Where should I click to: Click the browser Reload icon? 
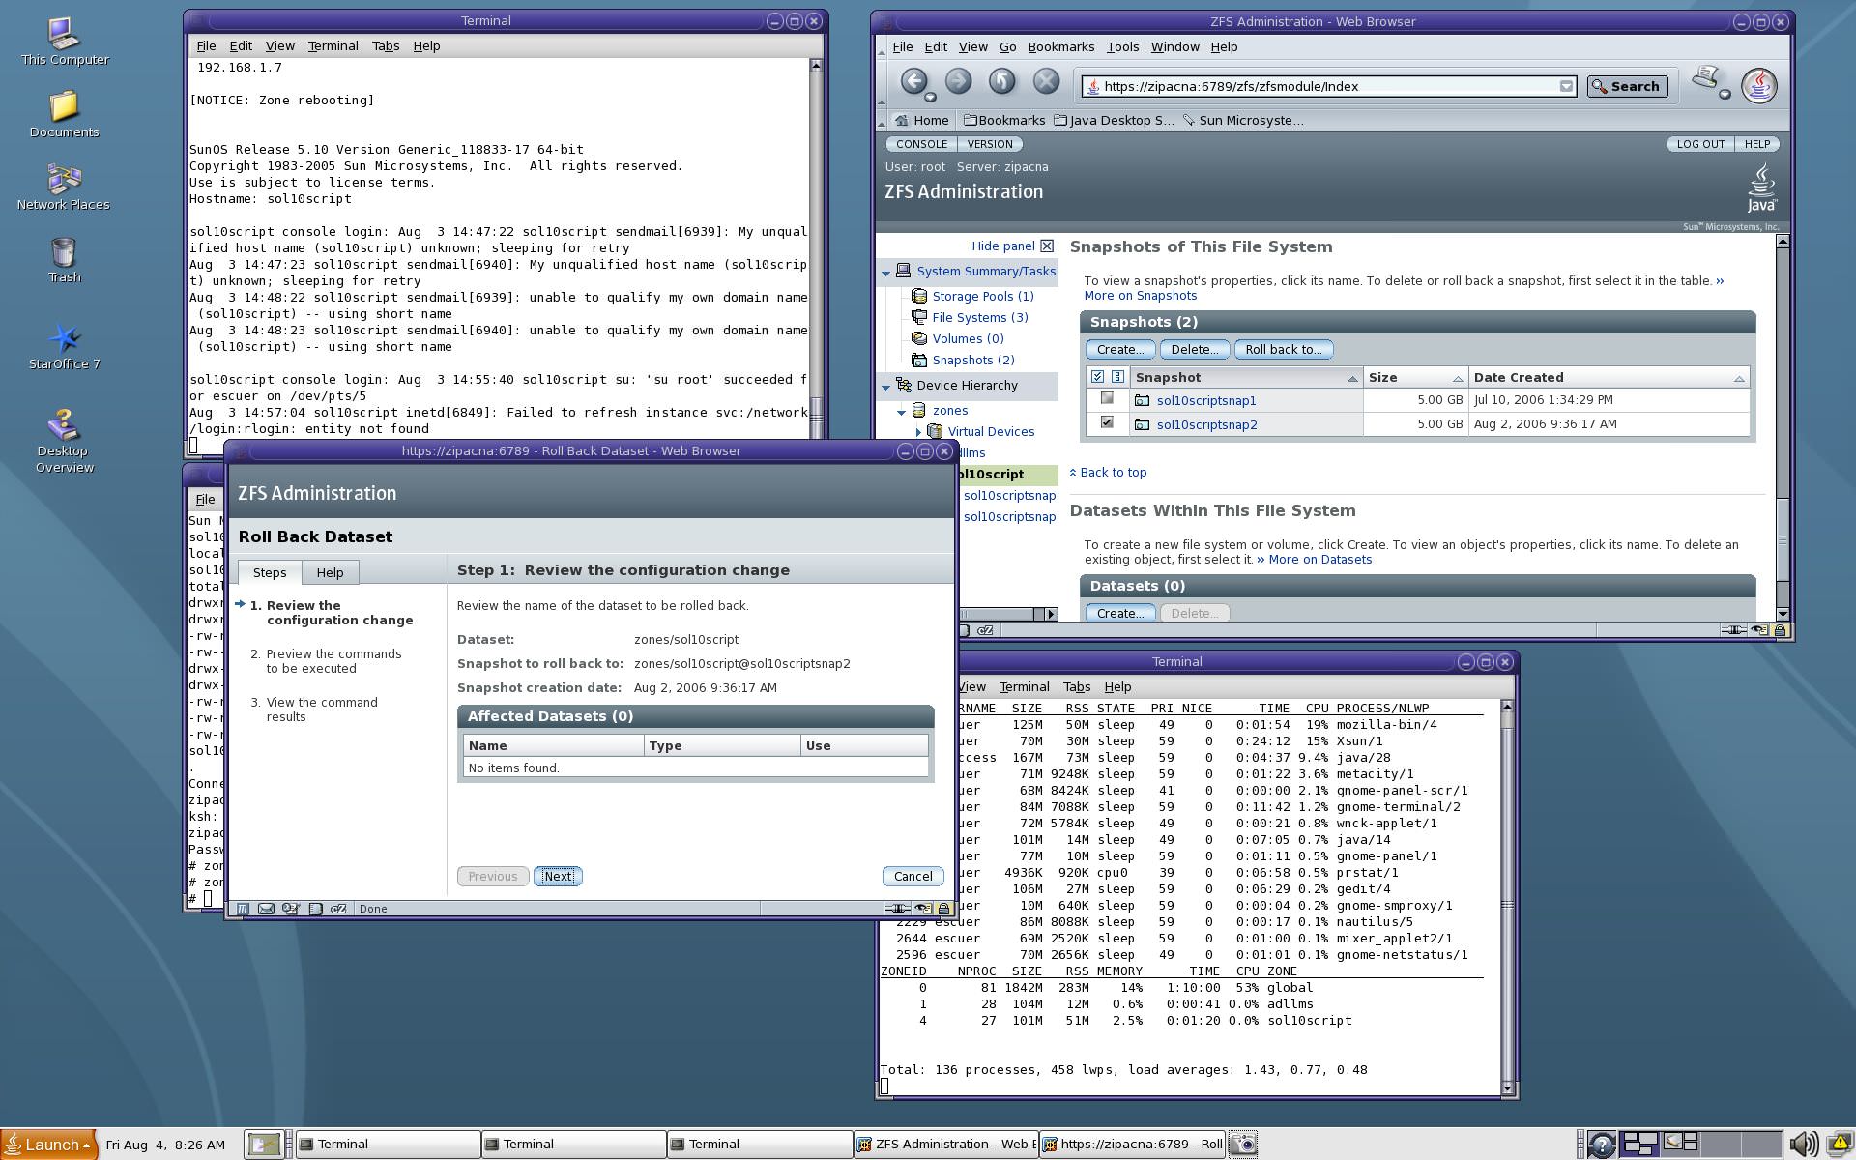(x=1001, y=82)
